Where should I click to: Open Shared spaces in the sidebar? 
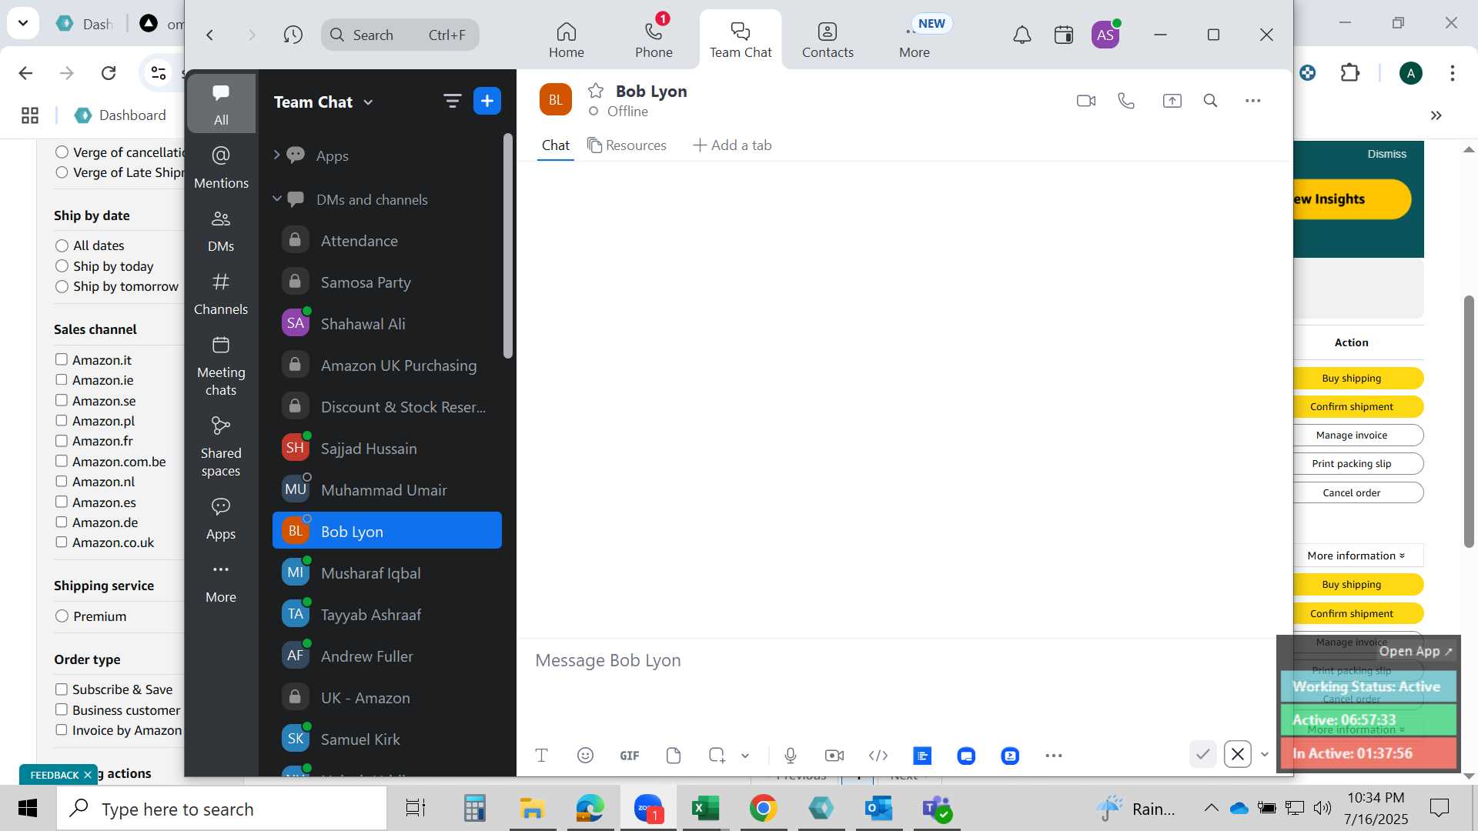pyautogui.click(x=221, y=447)
